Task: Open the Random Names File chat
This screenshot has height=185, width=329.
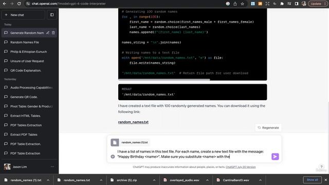Action: (x=29, y=42)
